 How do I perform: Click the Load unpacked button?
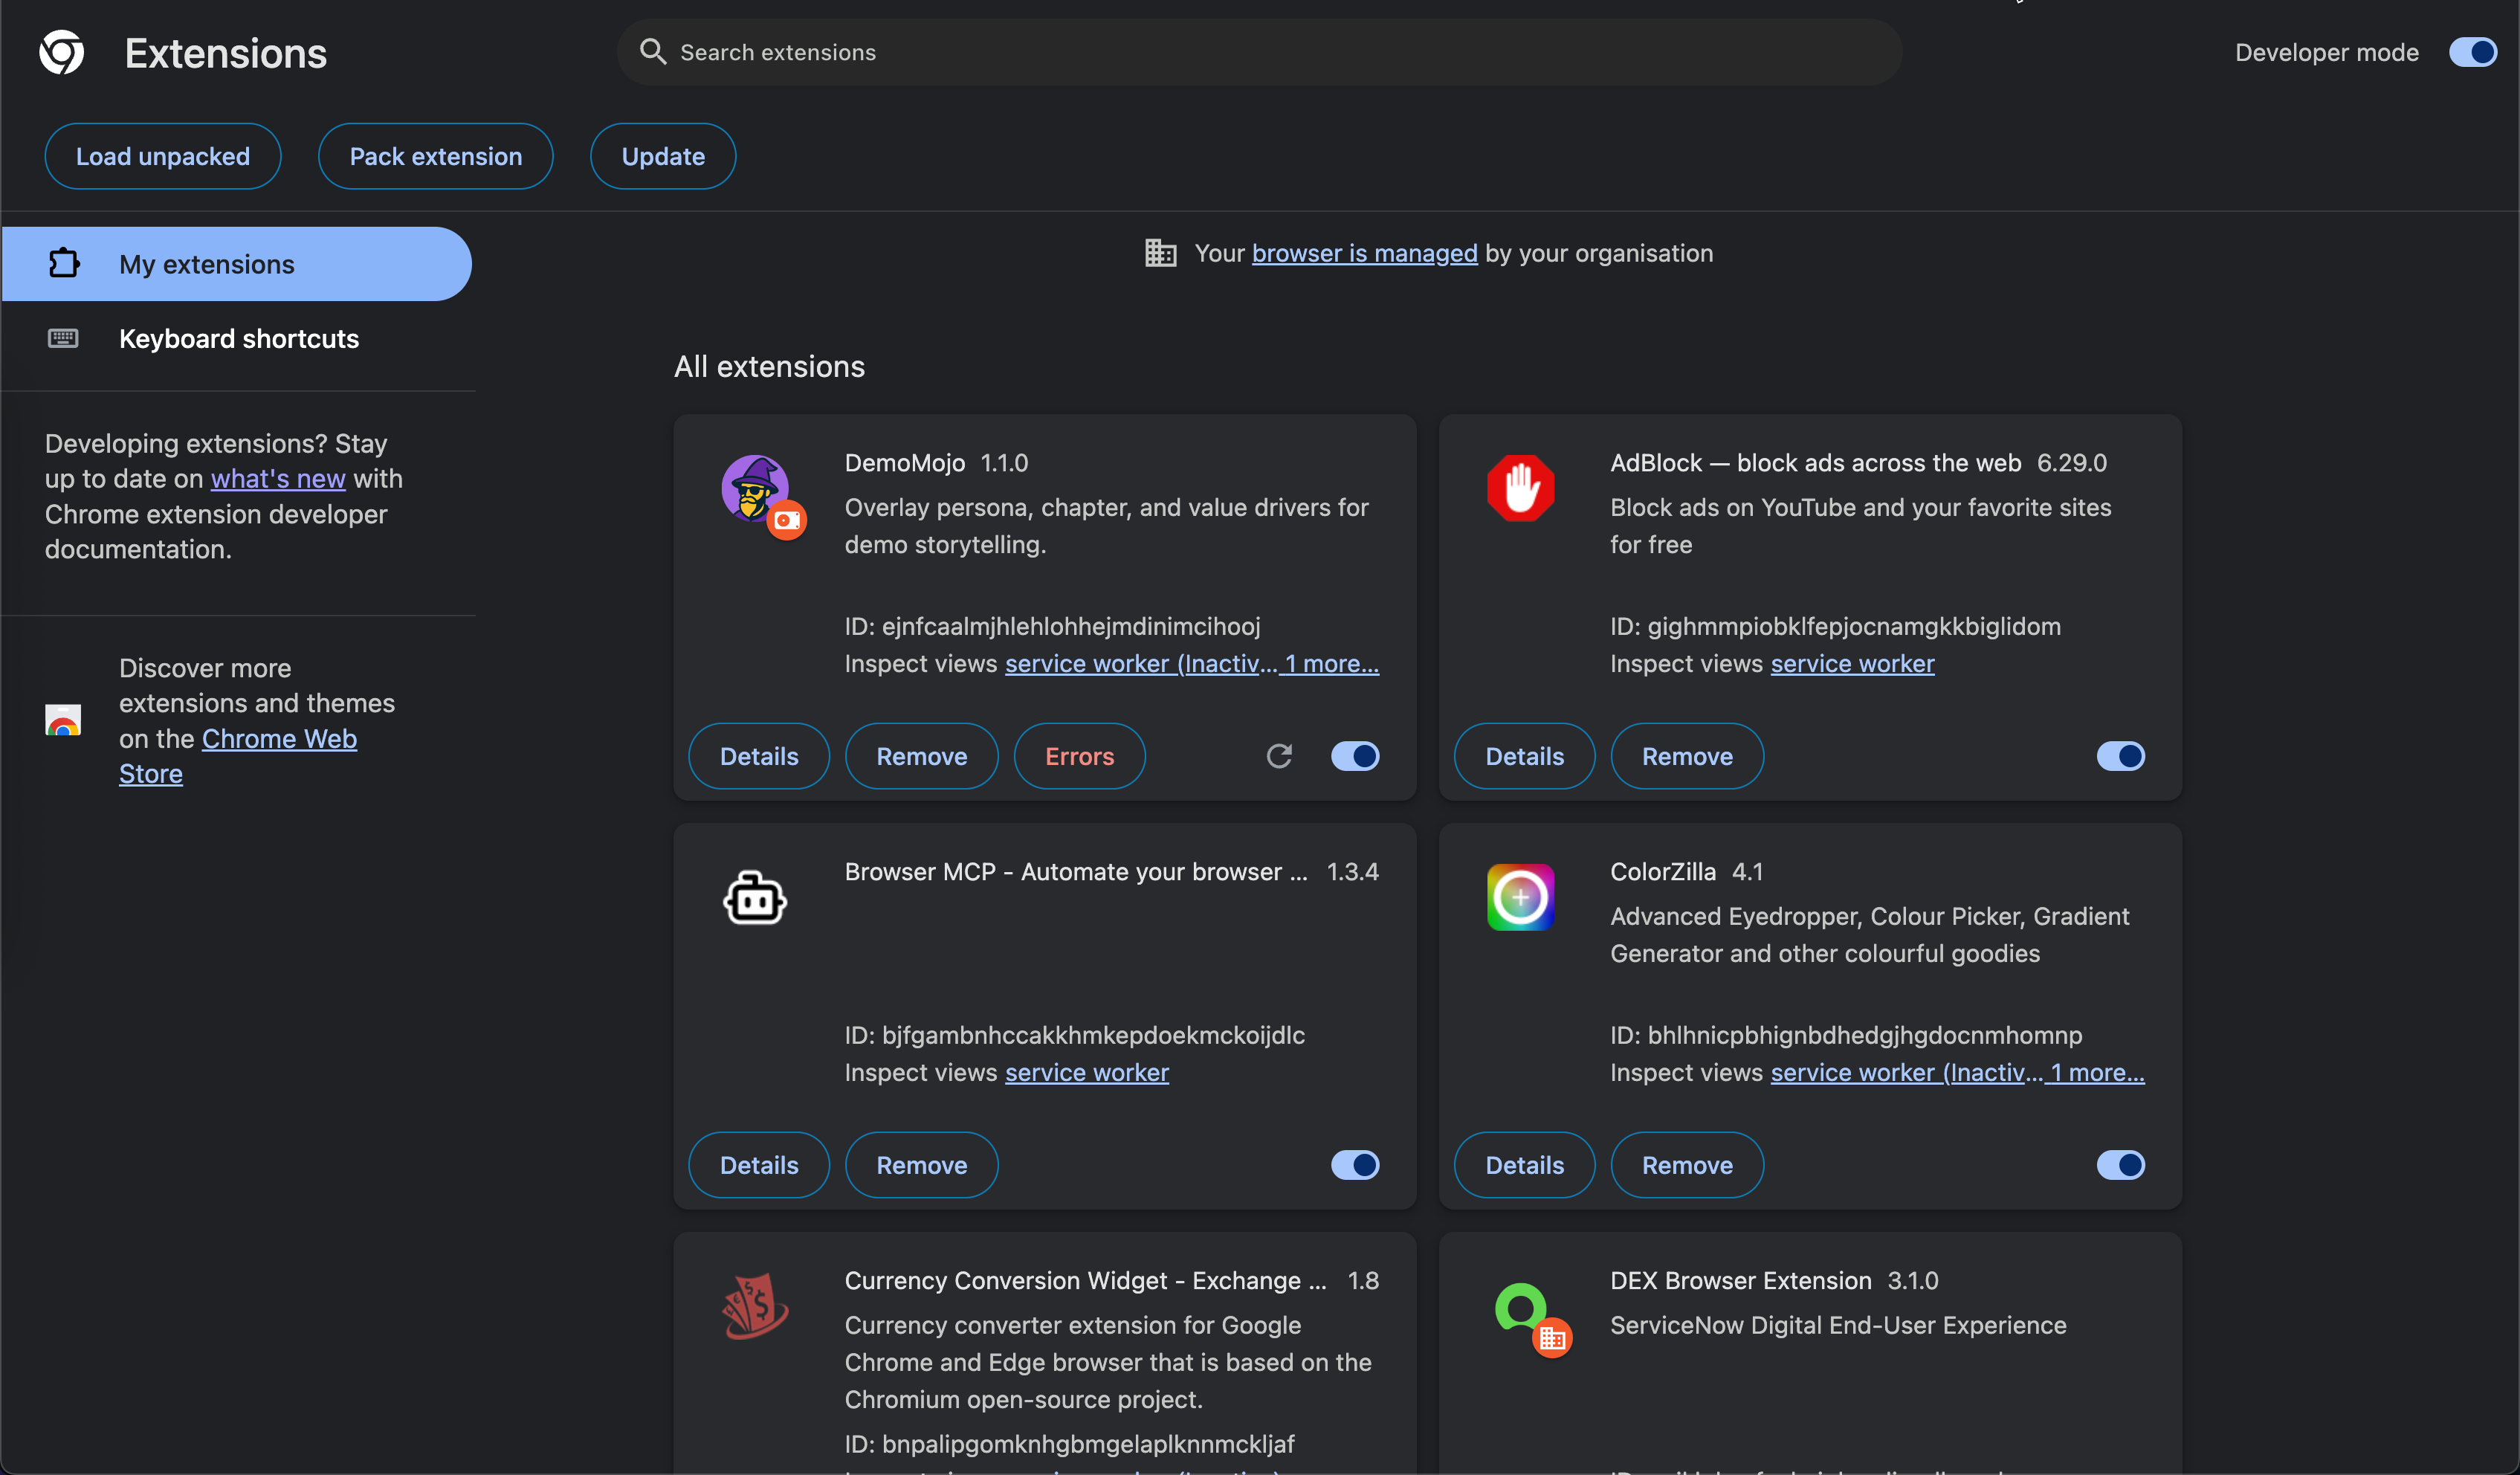[x=162, y=156]
